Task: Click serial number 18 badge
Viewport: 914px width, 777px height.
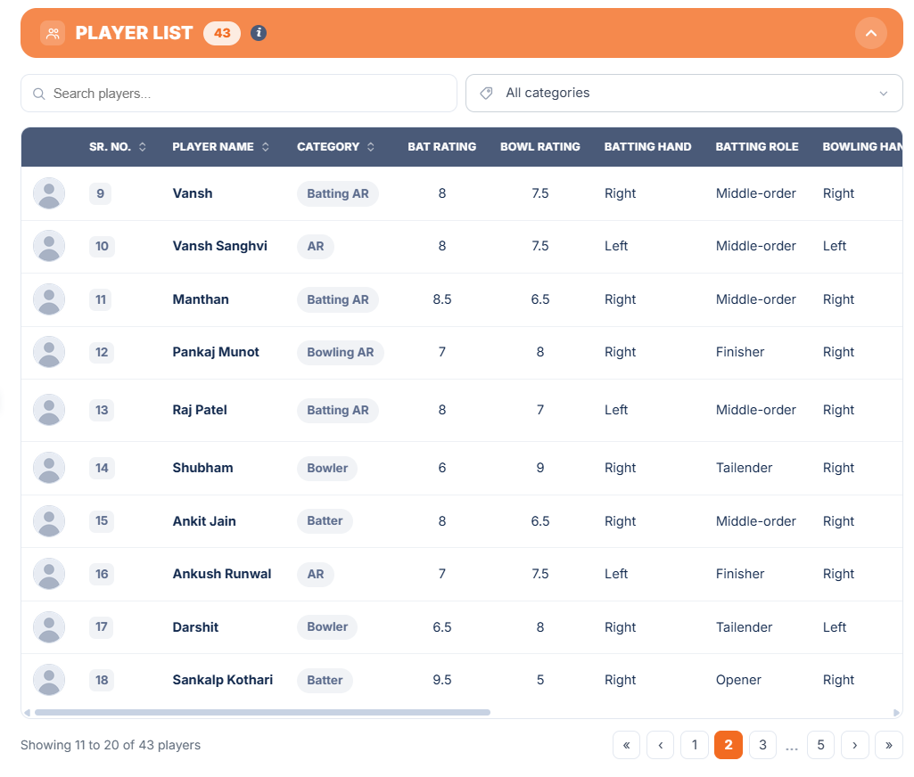Action: [x=102, y=680]
